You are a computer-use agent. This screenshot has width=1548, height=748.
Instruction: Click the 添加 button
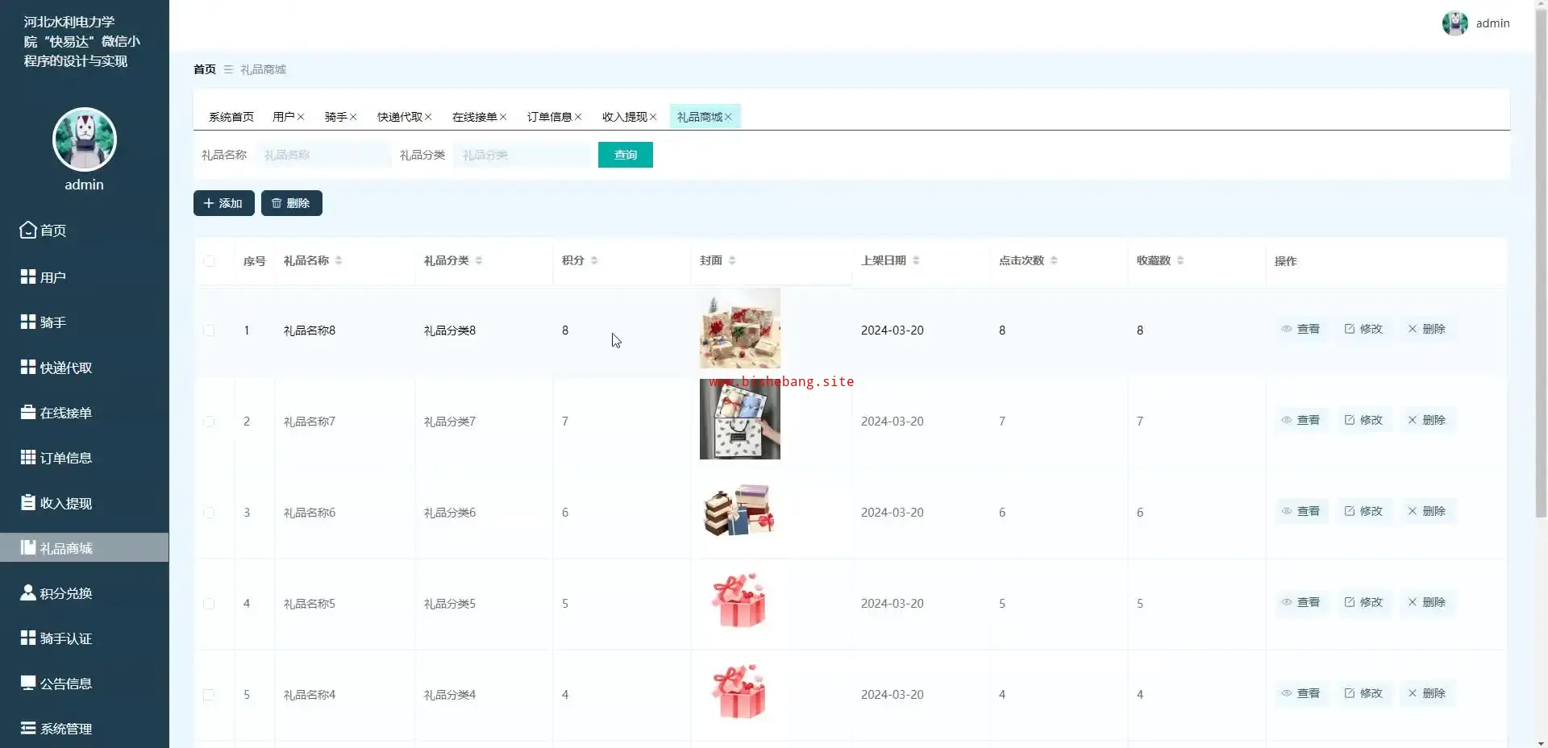point(224,203)
